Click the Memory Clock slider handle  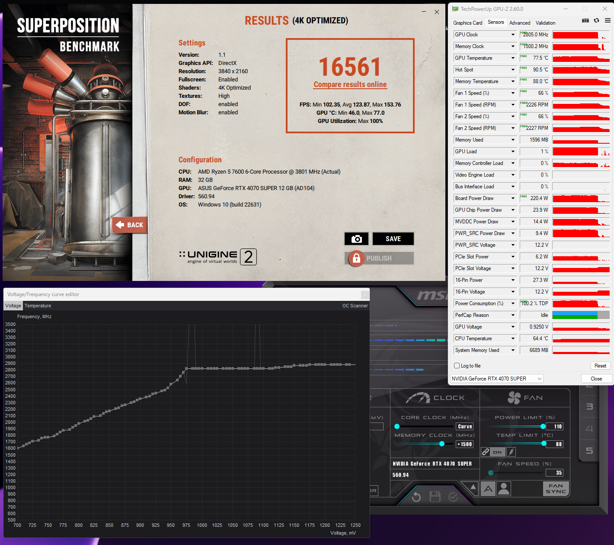pyautogui.click(x=442, y=444)
